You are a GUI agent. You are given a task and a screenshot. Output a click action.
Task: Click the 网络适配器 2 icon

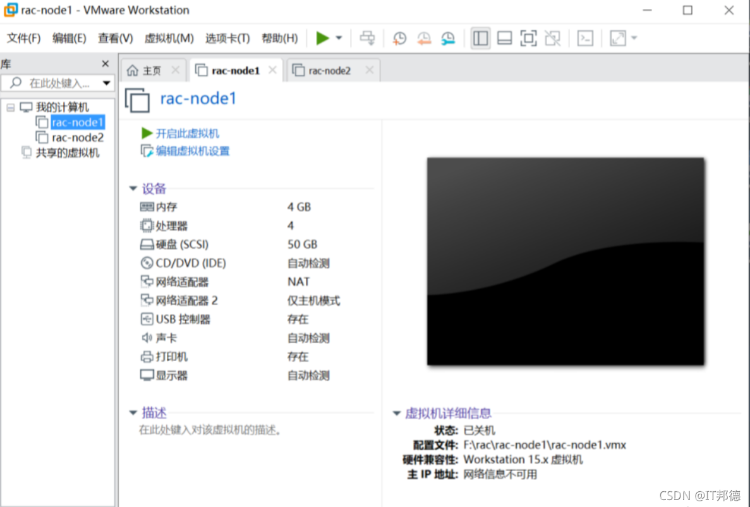[x=147, y=300]
